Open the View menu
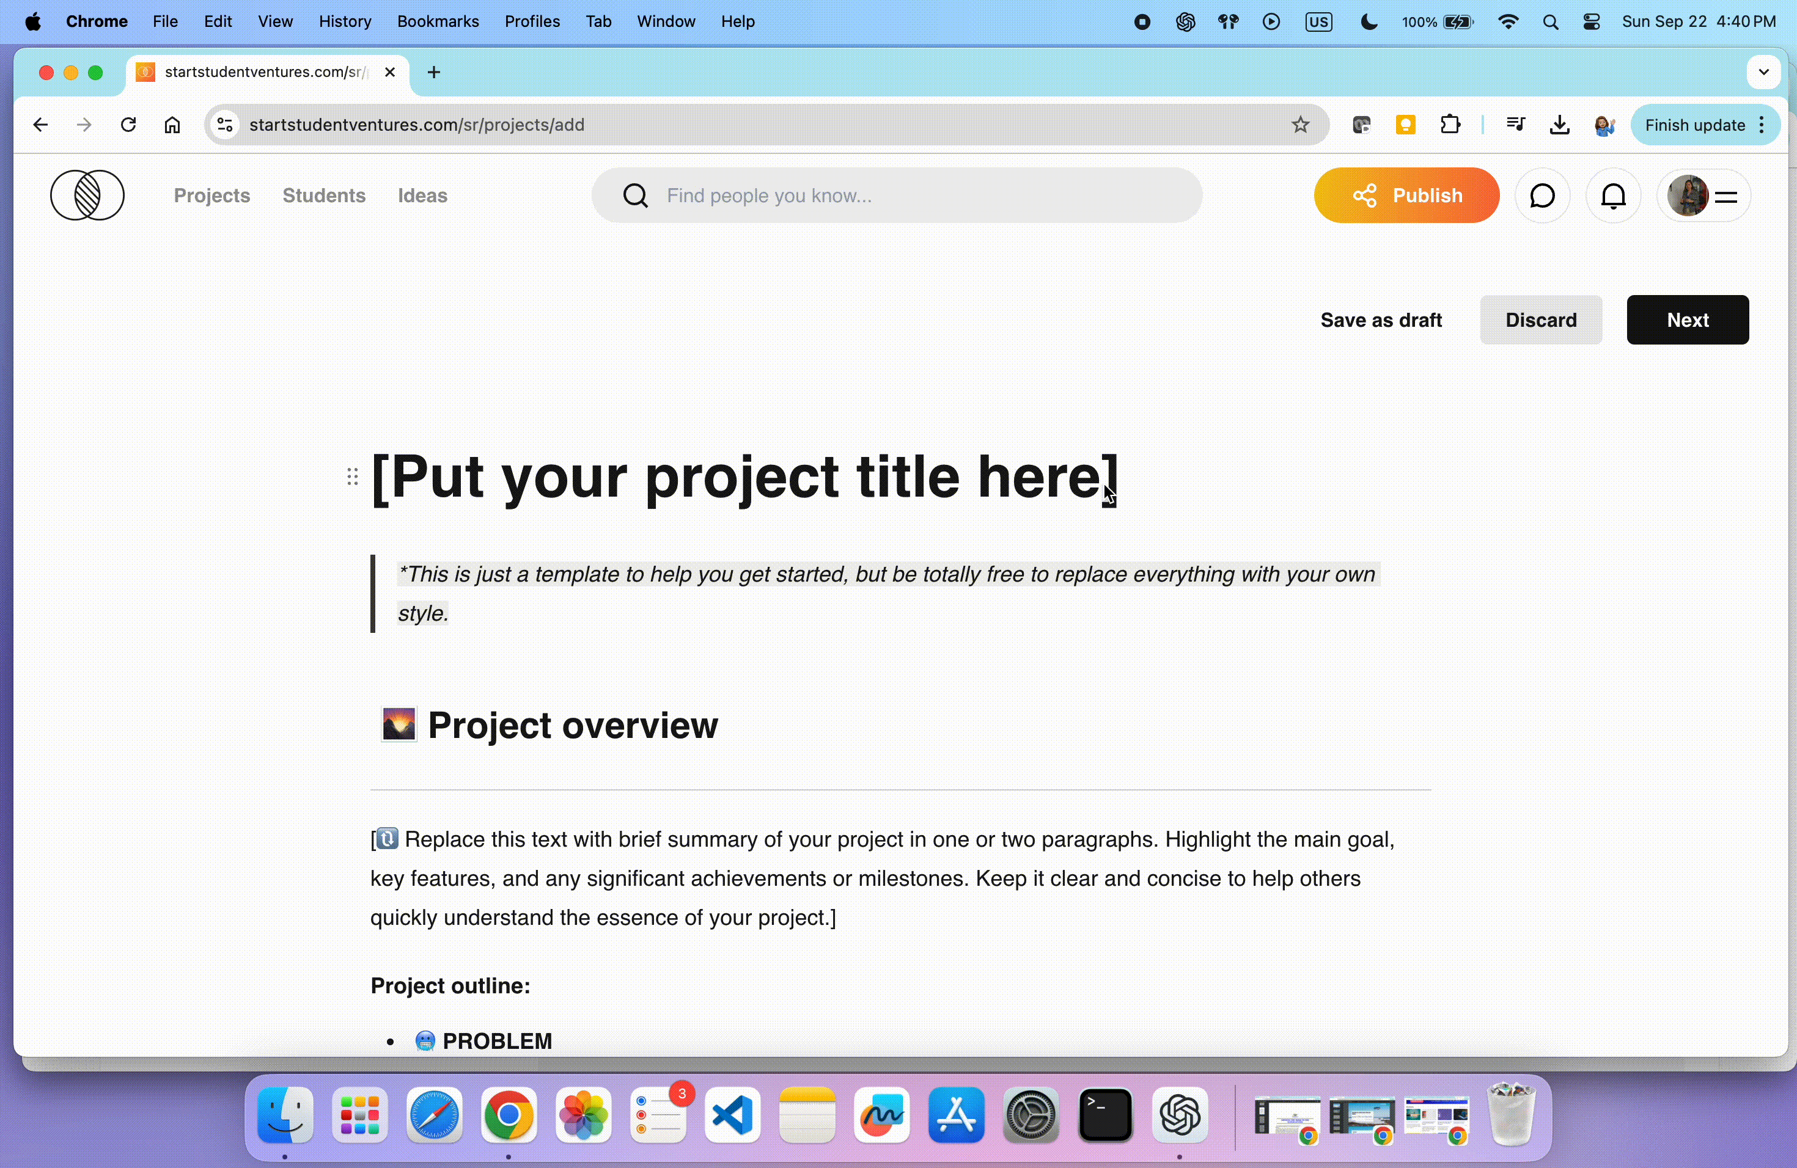This screenshot has height=1168, width=1797. pos(275,21)
